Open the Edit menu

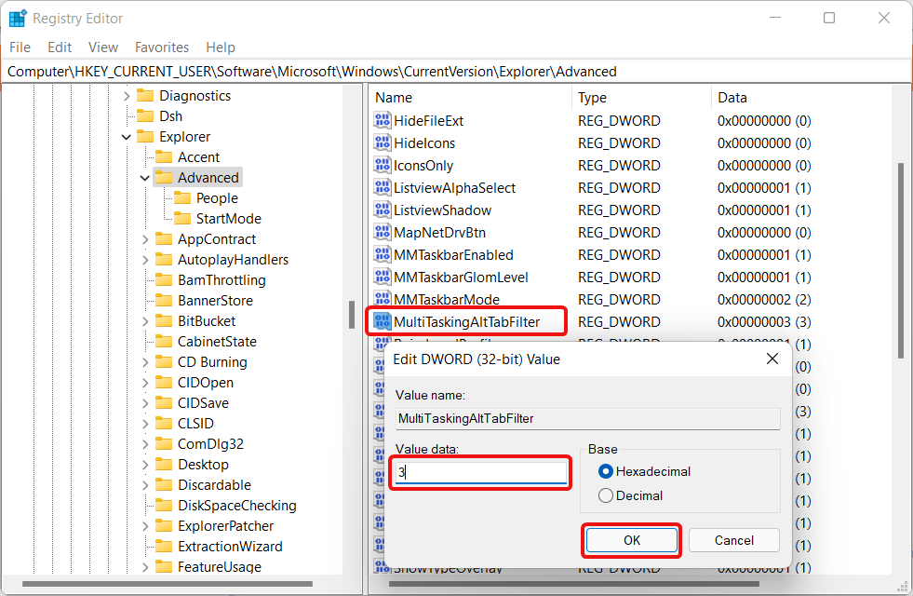(x=60, y=47)
